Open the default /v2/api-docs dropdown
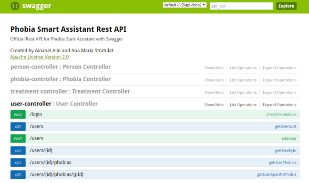 185,5
